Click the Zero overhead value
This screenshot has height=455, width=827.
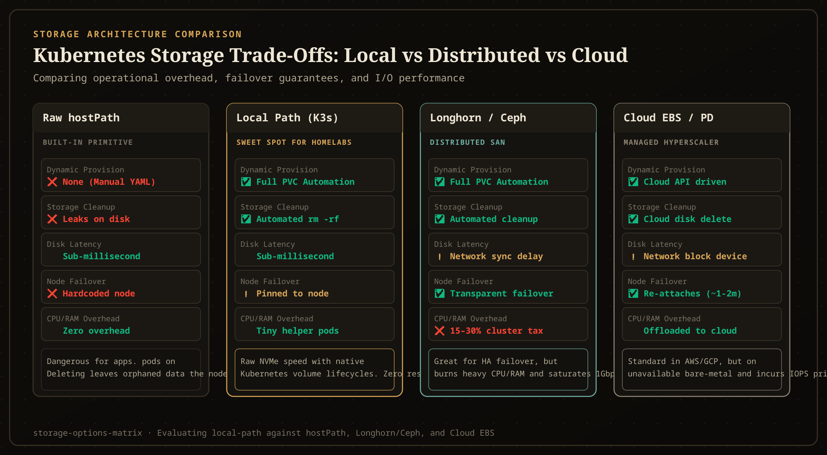coord(96,331)
